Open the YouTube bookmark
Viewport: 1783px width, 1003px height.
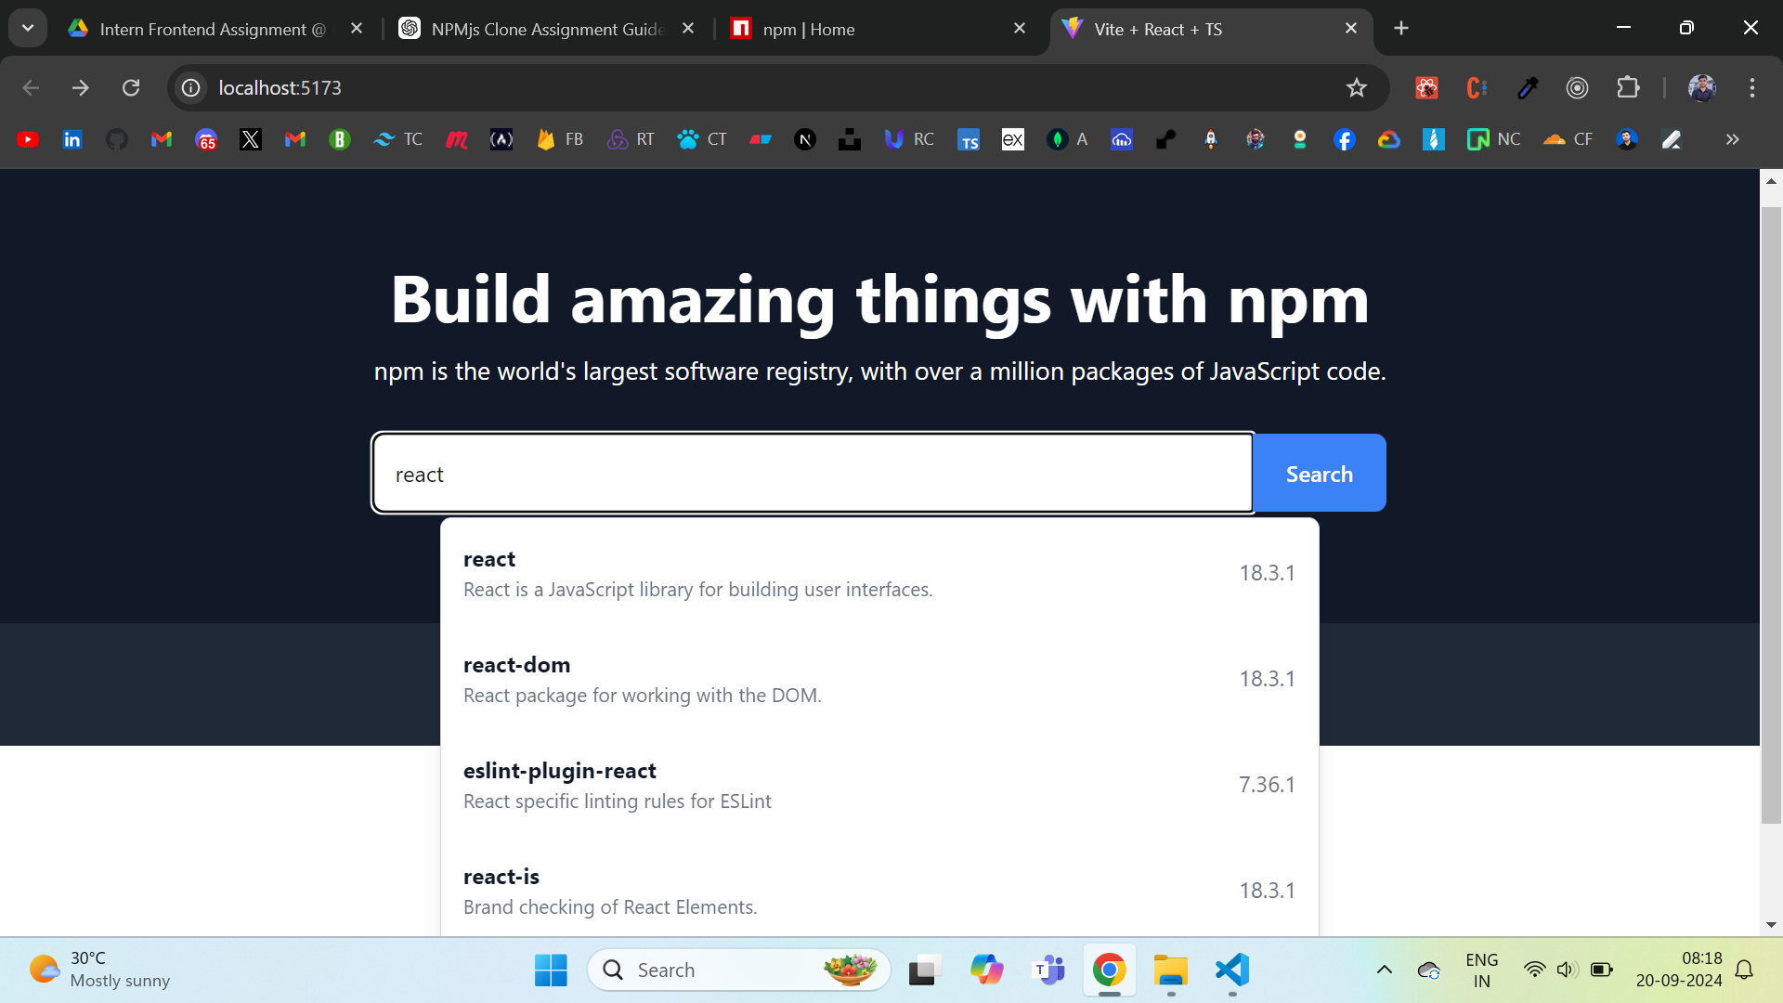28,139
